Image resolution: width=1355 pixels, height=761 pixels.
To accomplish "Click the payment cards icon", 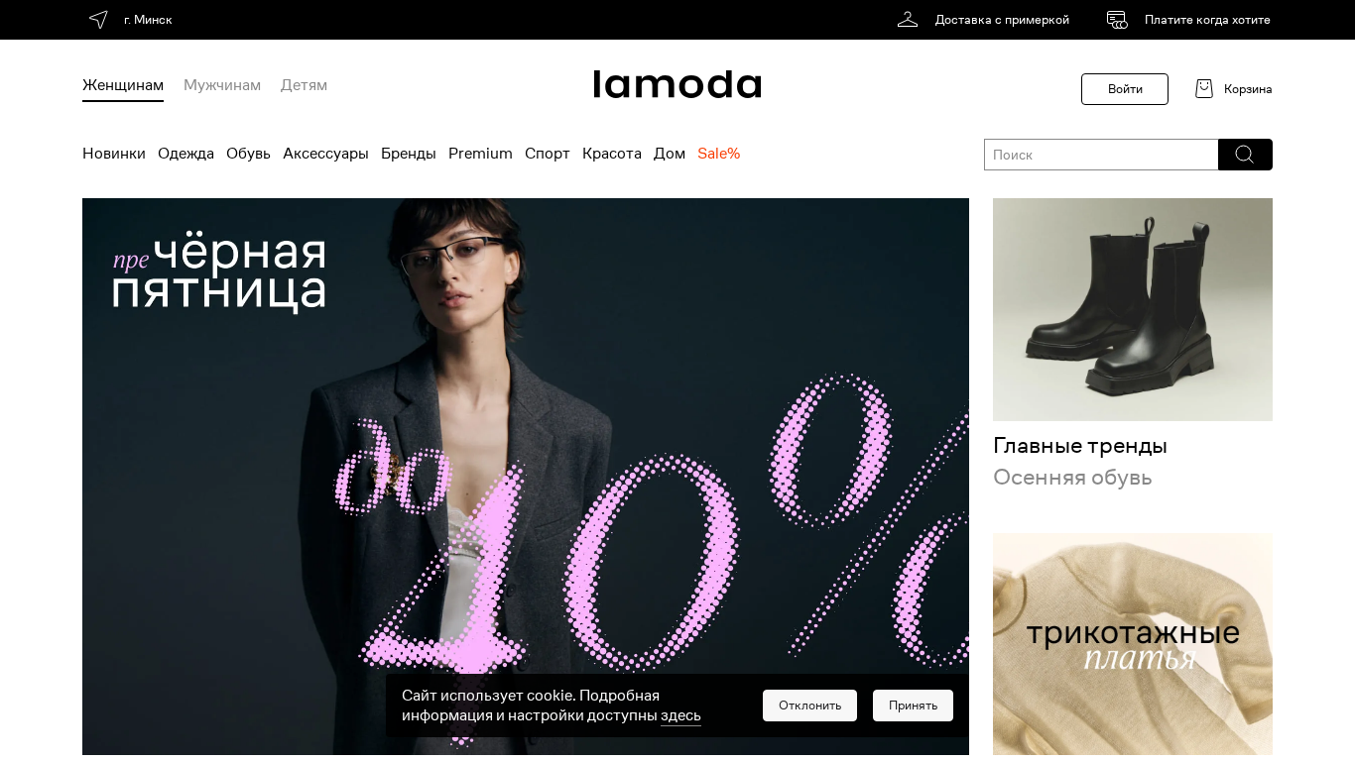I will point(1117,20).
